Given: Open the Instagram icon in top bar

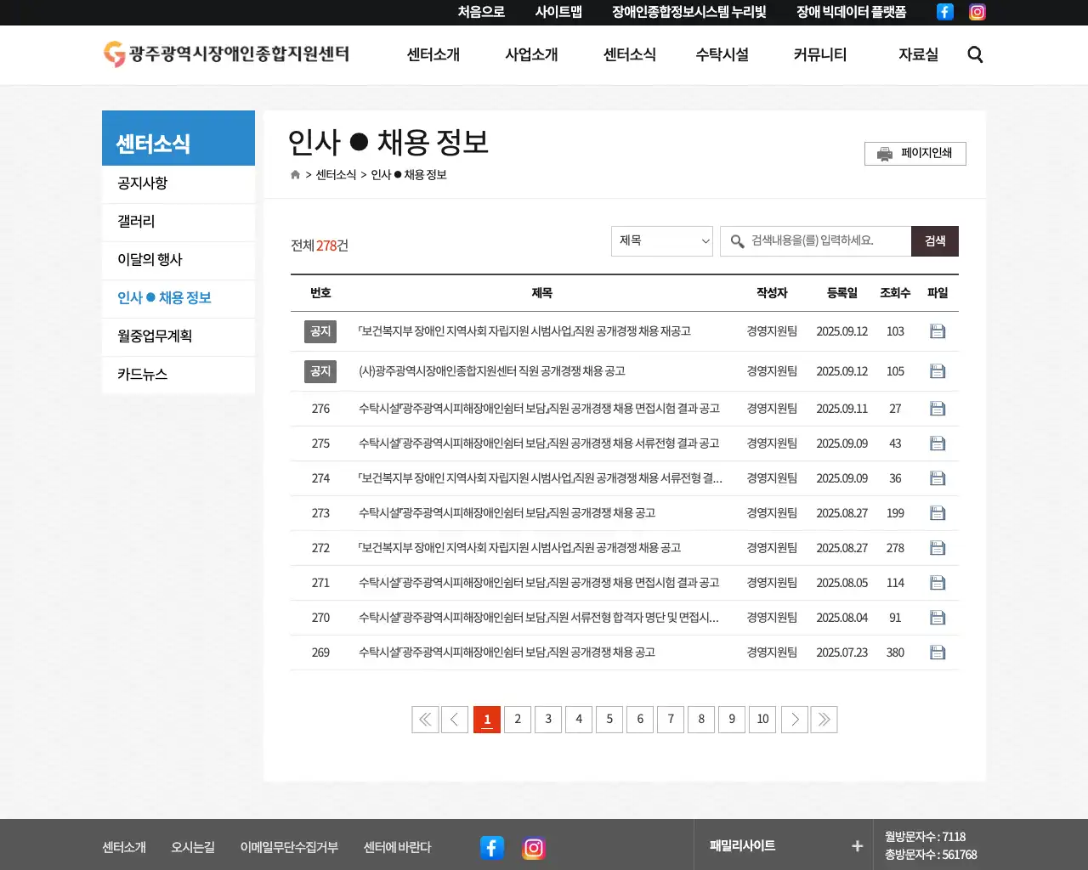Looking at the screenshot, I should [977, 12].
